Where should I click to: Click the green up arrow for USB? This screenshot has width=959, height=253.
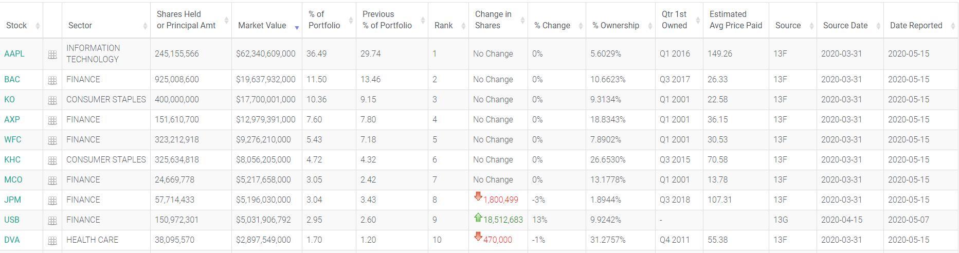point(478,218)
